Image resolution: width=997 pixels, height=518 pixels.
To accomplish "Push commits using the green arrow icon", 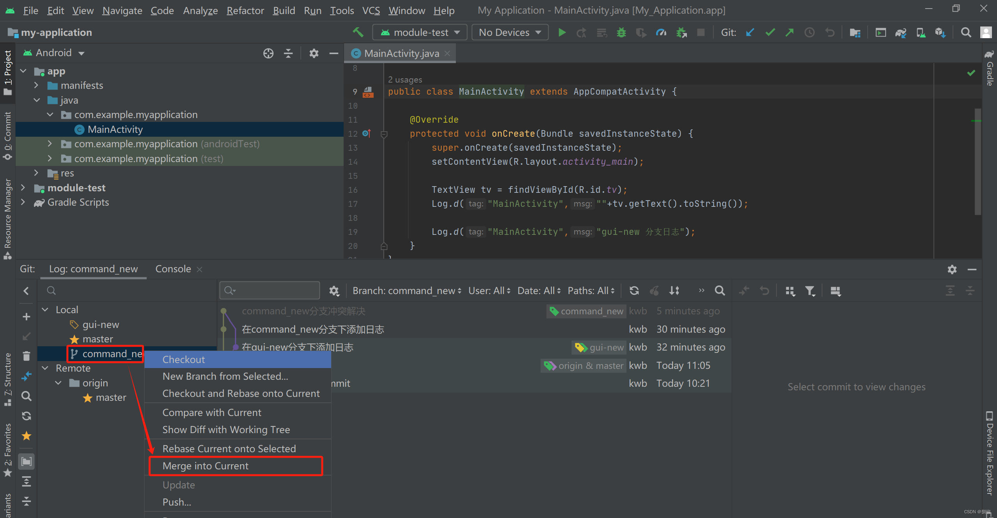I will (789, 32).
